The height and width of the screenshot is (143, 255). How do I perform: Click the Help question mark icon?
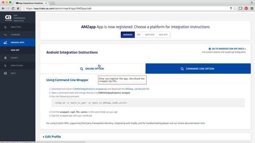pos(5,73)
